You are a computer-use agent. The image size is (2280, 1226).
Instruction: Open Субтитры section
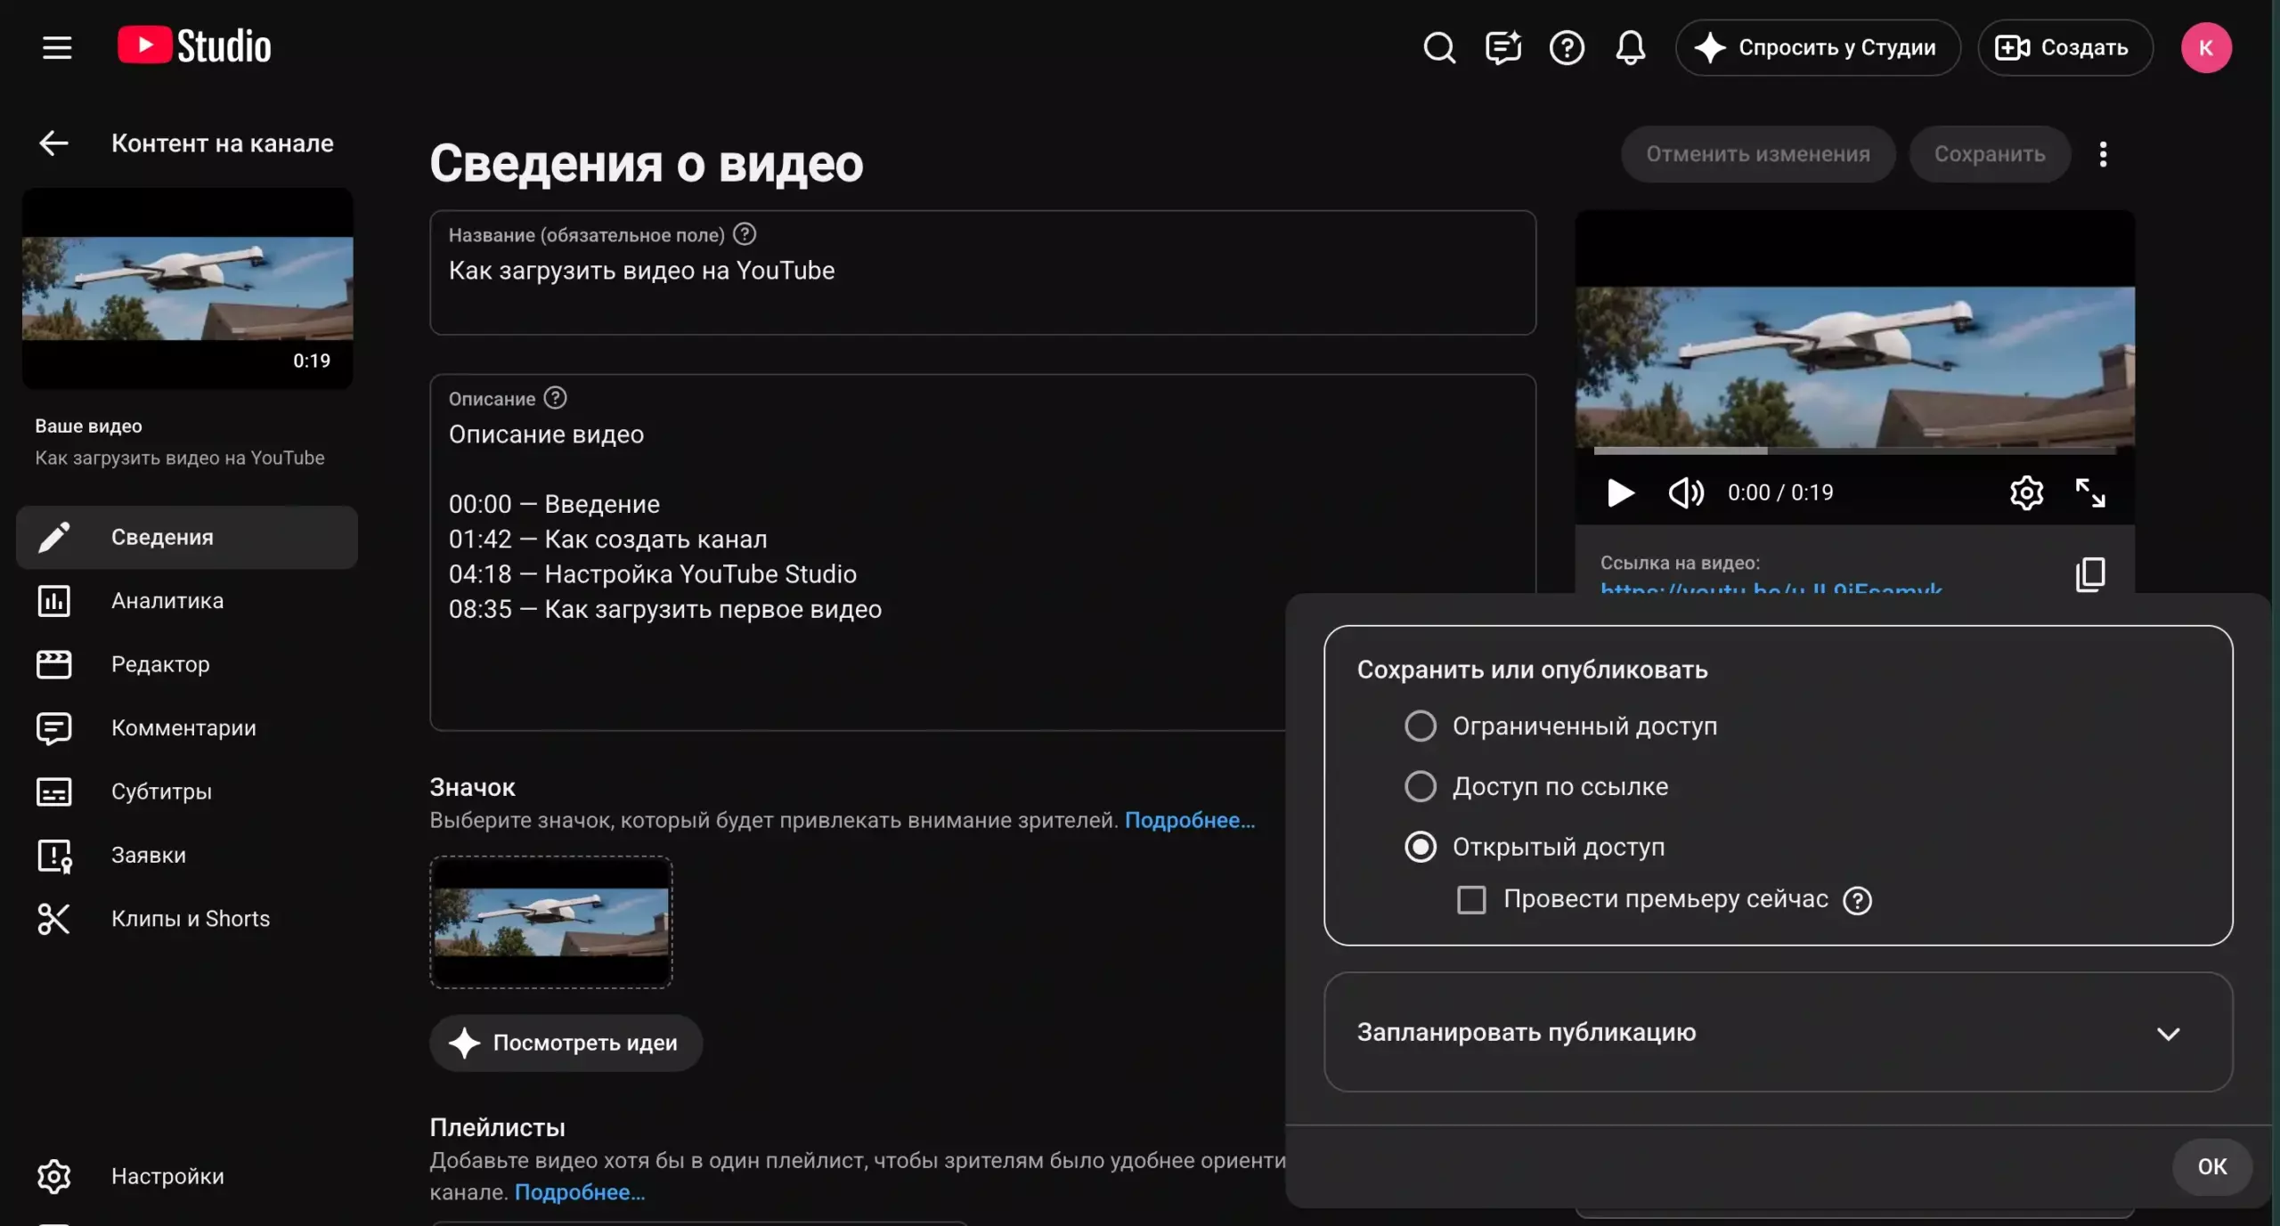pos(187,792)
